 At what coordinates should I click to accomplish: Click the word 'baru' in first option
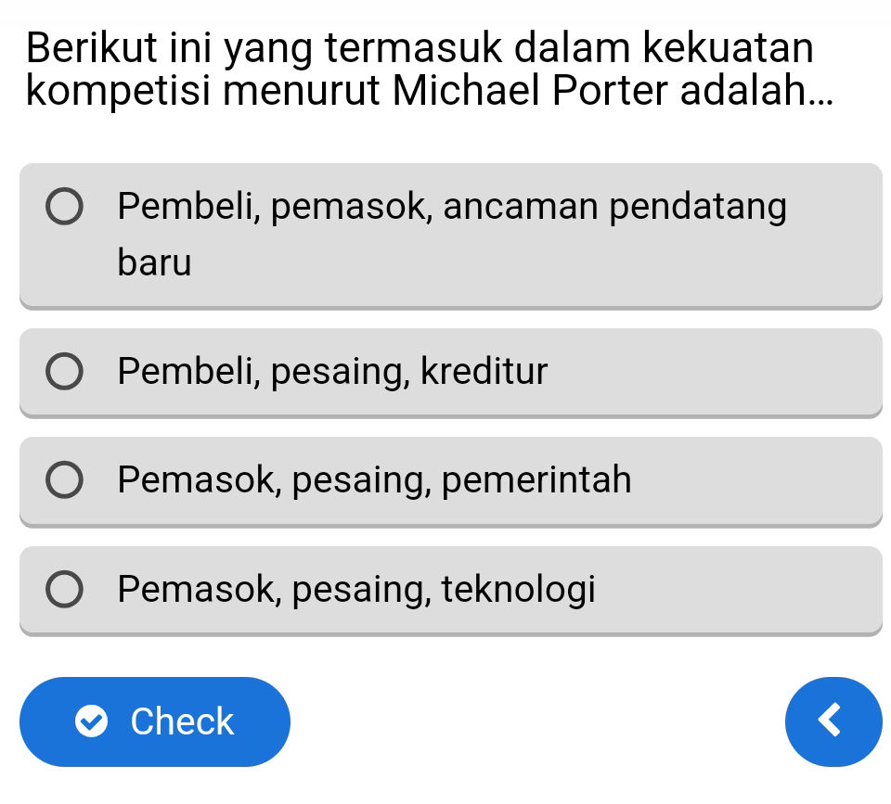[x=153, y=262]
